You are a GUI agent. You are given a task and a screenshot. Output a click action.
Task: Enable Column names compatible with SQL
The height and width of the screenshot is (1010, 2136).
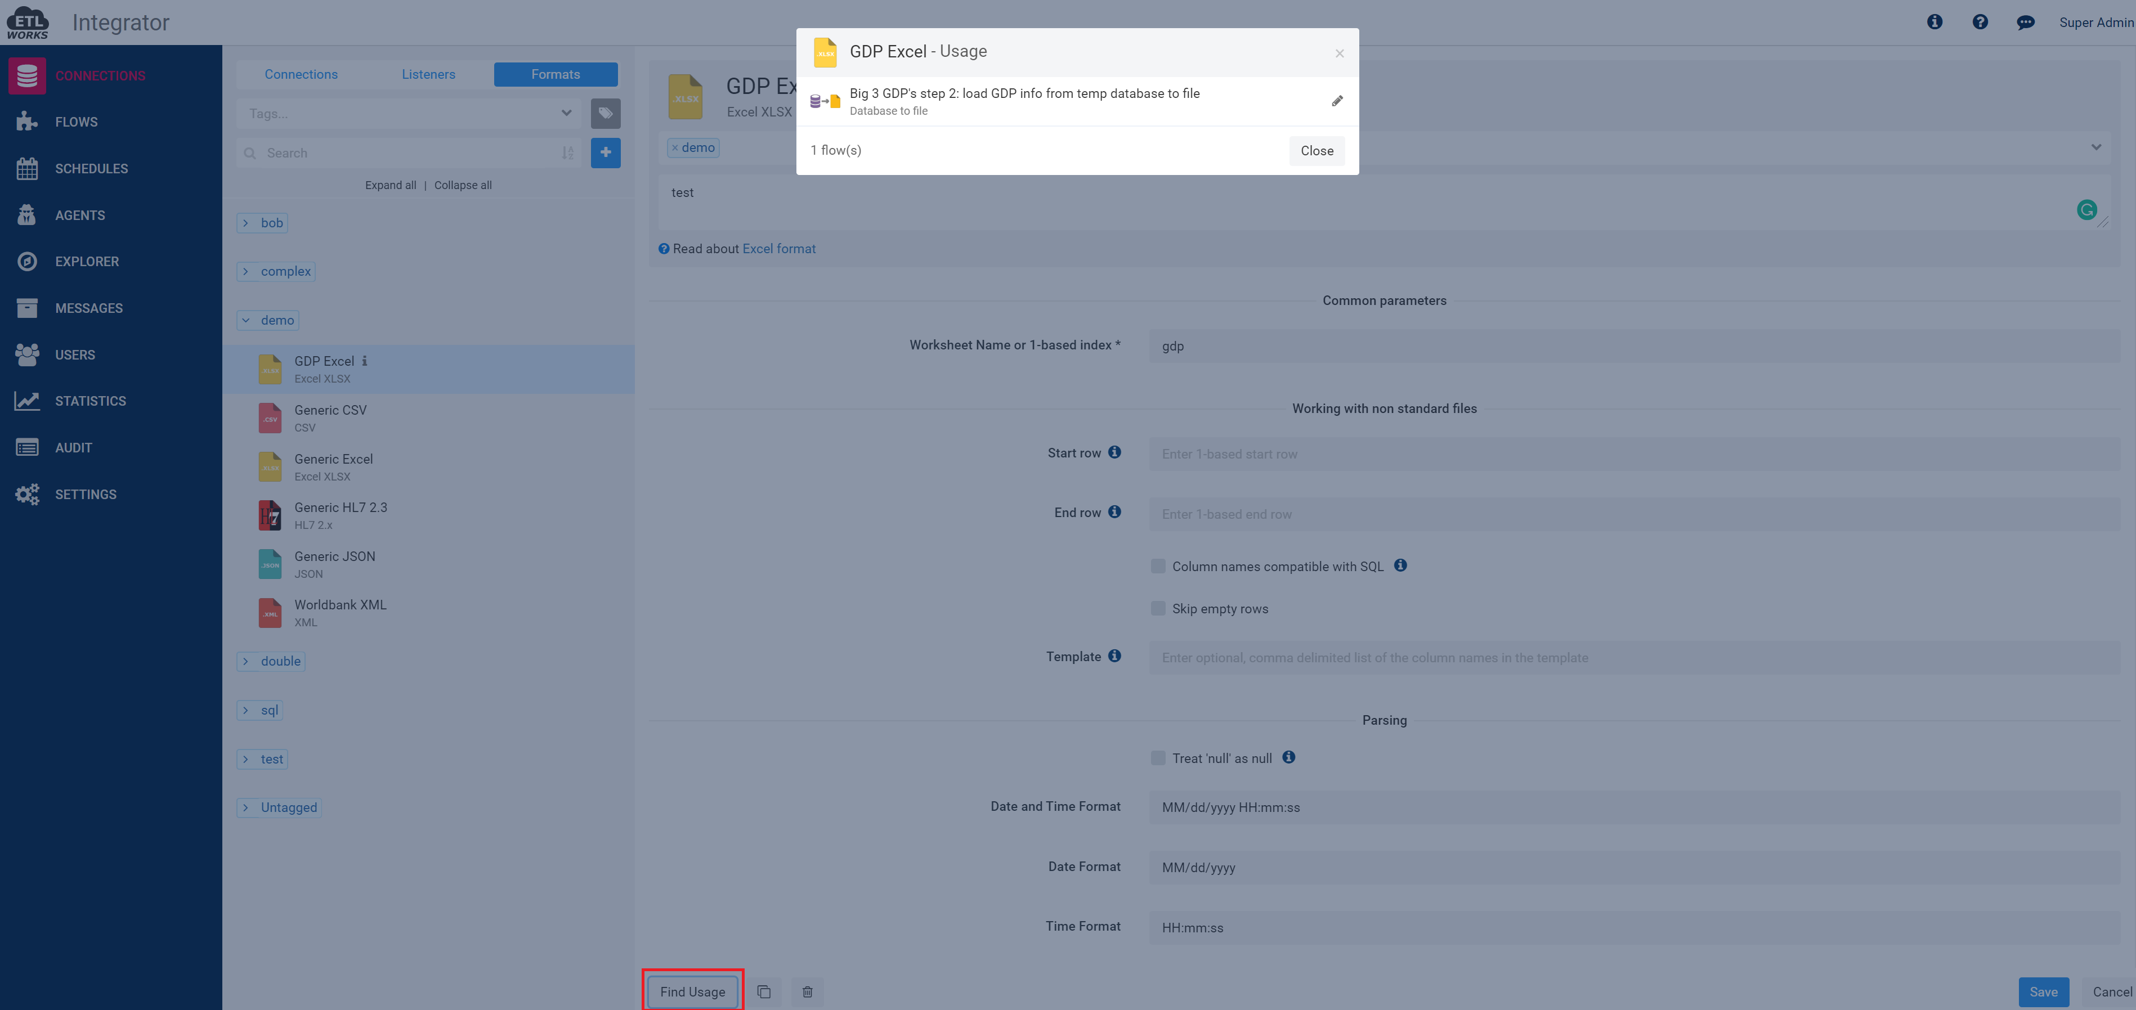(1158, 567)
